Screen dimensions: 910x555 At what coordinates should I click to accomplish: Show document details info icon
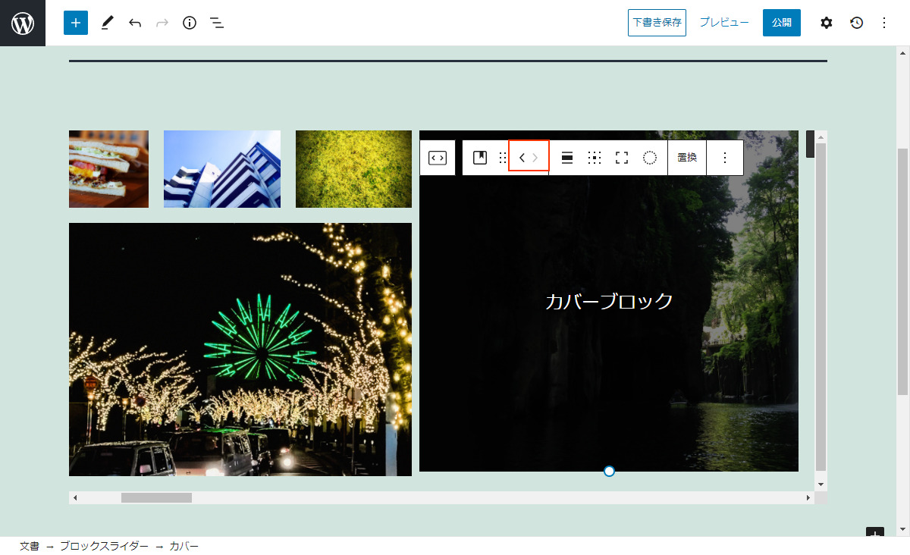click(190, 23)
